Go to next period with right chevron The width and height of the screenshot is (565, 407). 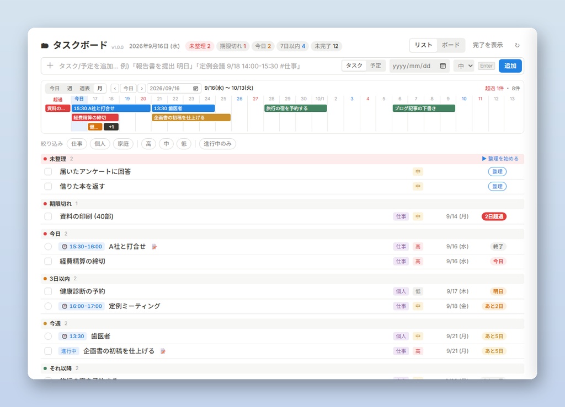[x=142, y=89]
